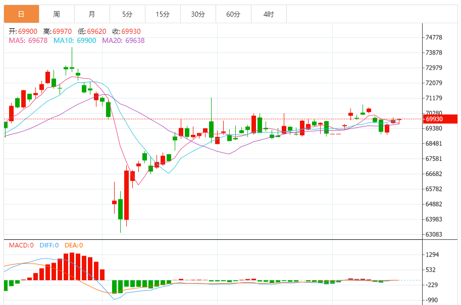
Task: Click the MACD:0 indicator label
Action: (x=21, y=245)
